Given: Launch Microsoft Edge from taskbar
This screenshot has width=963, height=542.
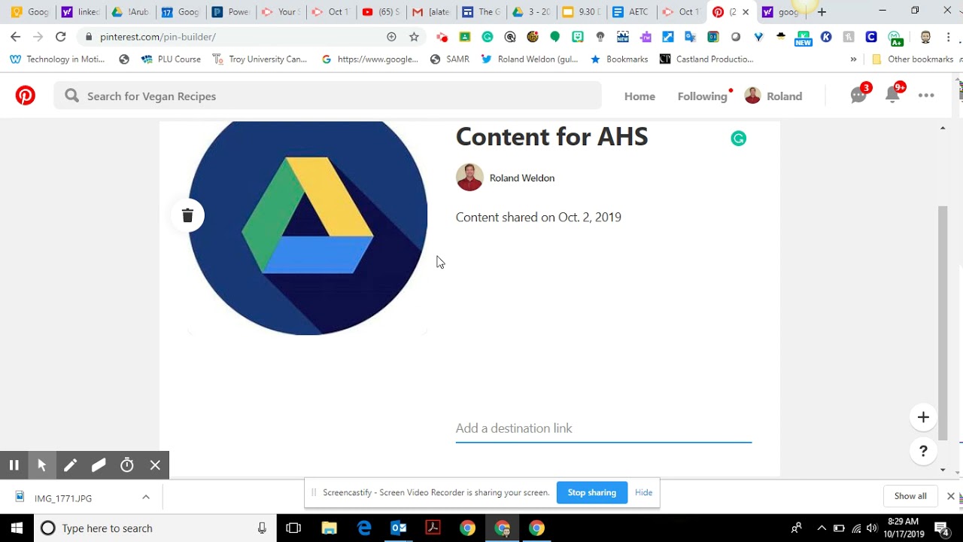Looking at the screenshot, I should pyautogui.click(x=364, y=528).
